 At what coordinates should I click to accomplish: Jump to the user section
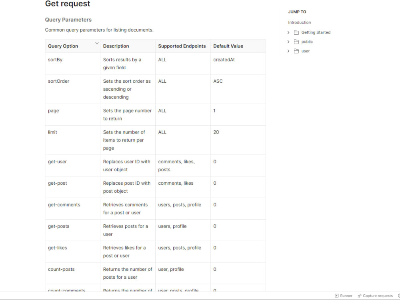(x=306, y=51)
